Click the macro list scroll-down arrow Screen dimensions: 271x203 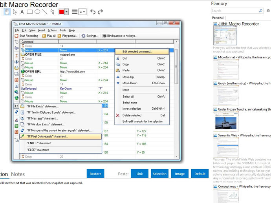point(176,156)
